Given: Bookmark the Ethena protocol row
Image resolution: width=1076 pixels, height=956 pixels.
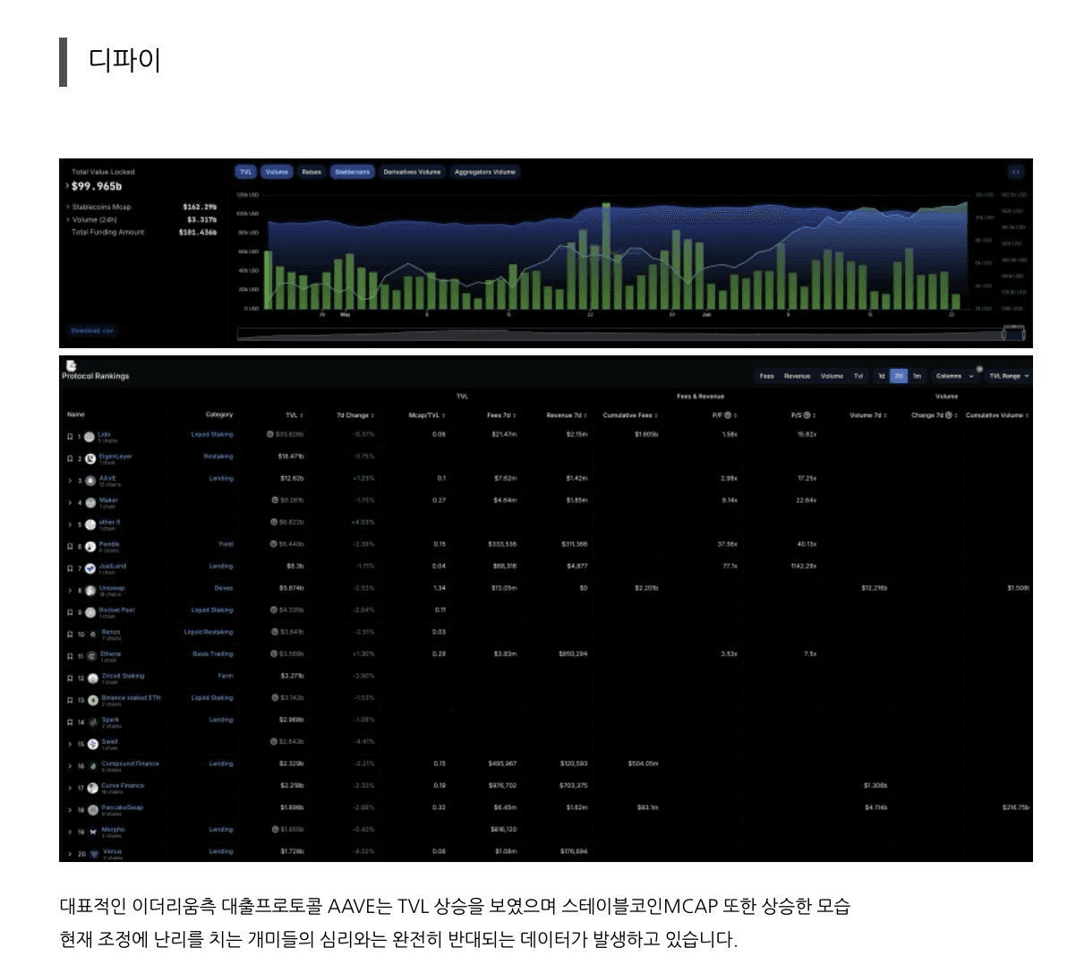Looking at the screenshot, I should (x=70, y=656).
